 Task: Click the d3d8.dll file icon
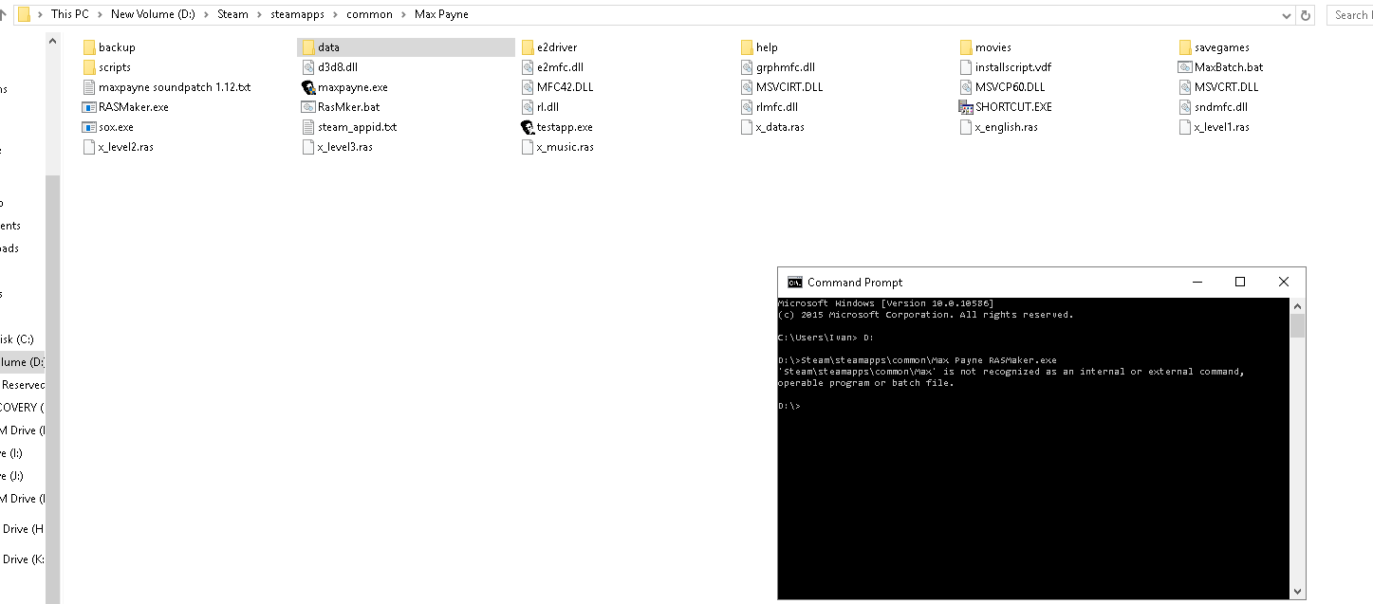coord(308,67)
